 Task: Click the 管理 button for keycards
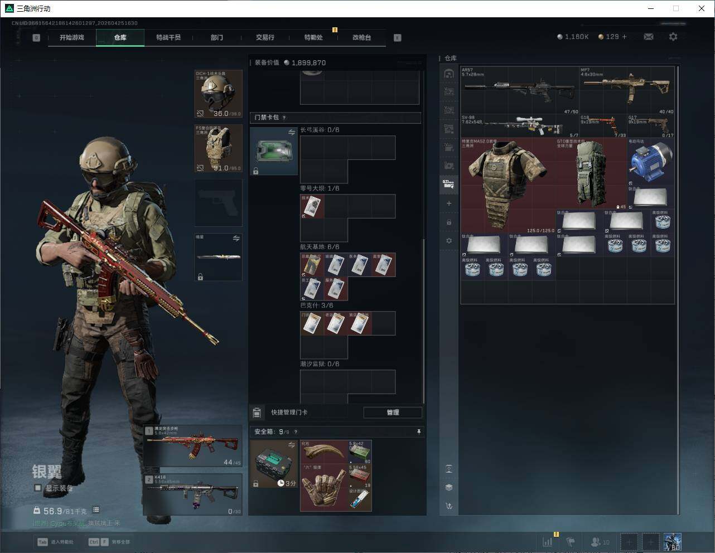(393, 413)
